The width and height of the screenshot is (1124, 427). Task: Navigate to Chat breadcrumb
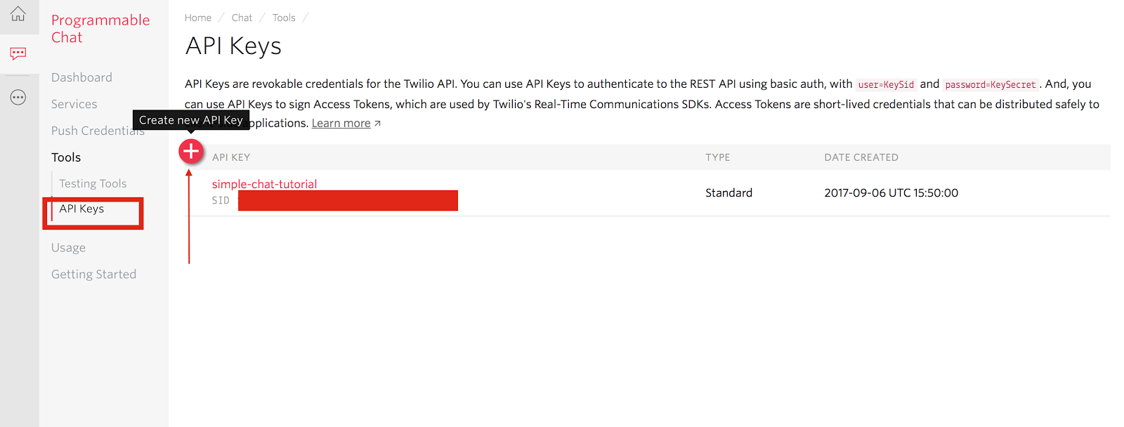[x=242, y=18]
